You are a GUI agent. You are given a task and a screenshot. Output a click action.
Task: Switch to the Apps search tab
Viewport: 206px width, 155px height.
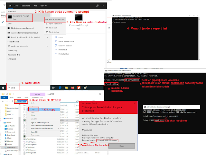click(16, 6)
